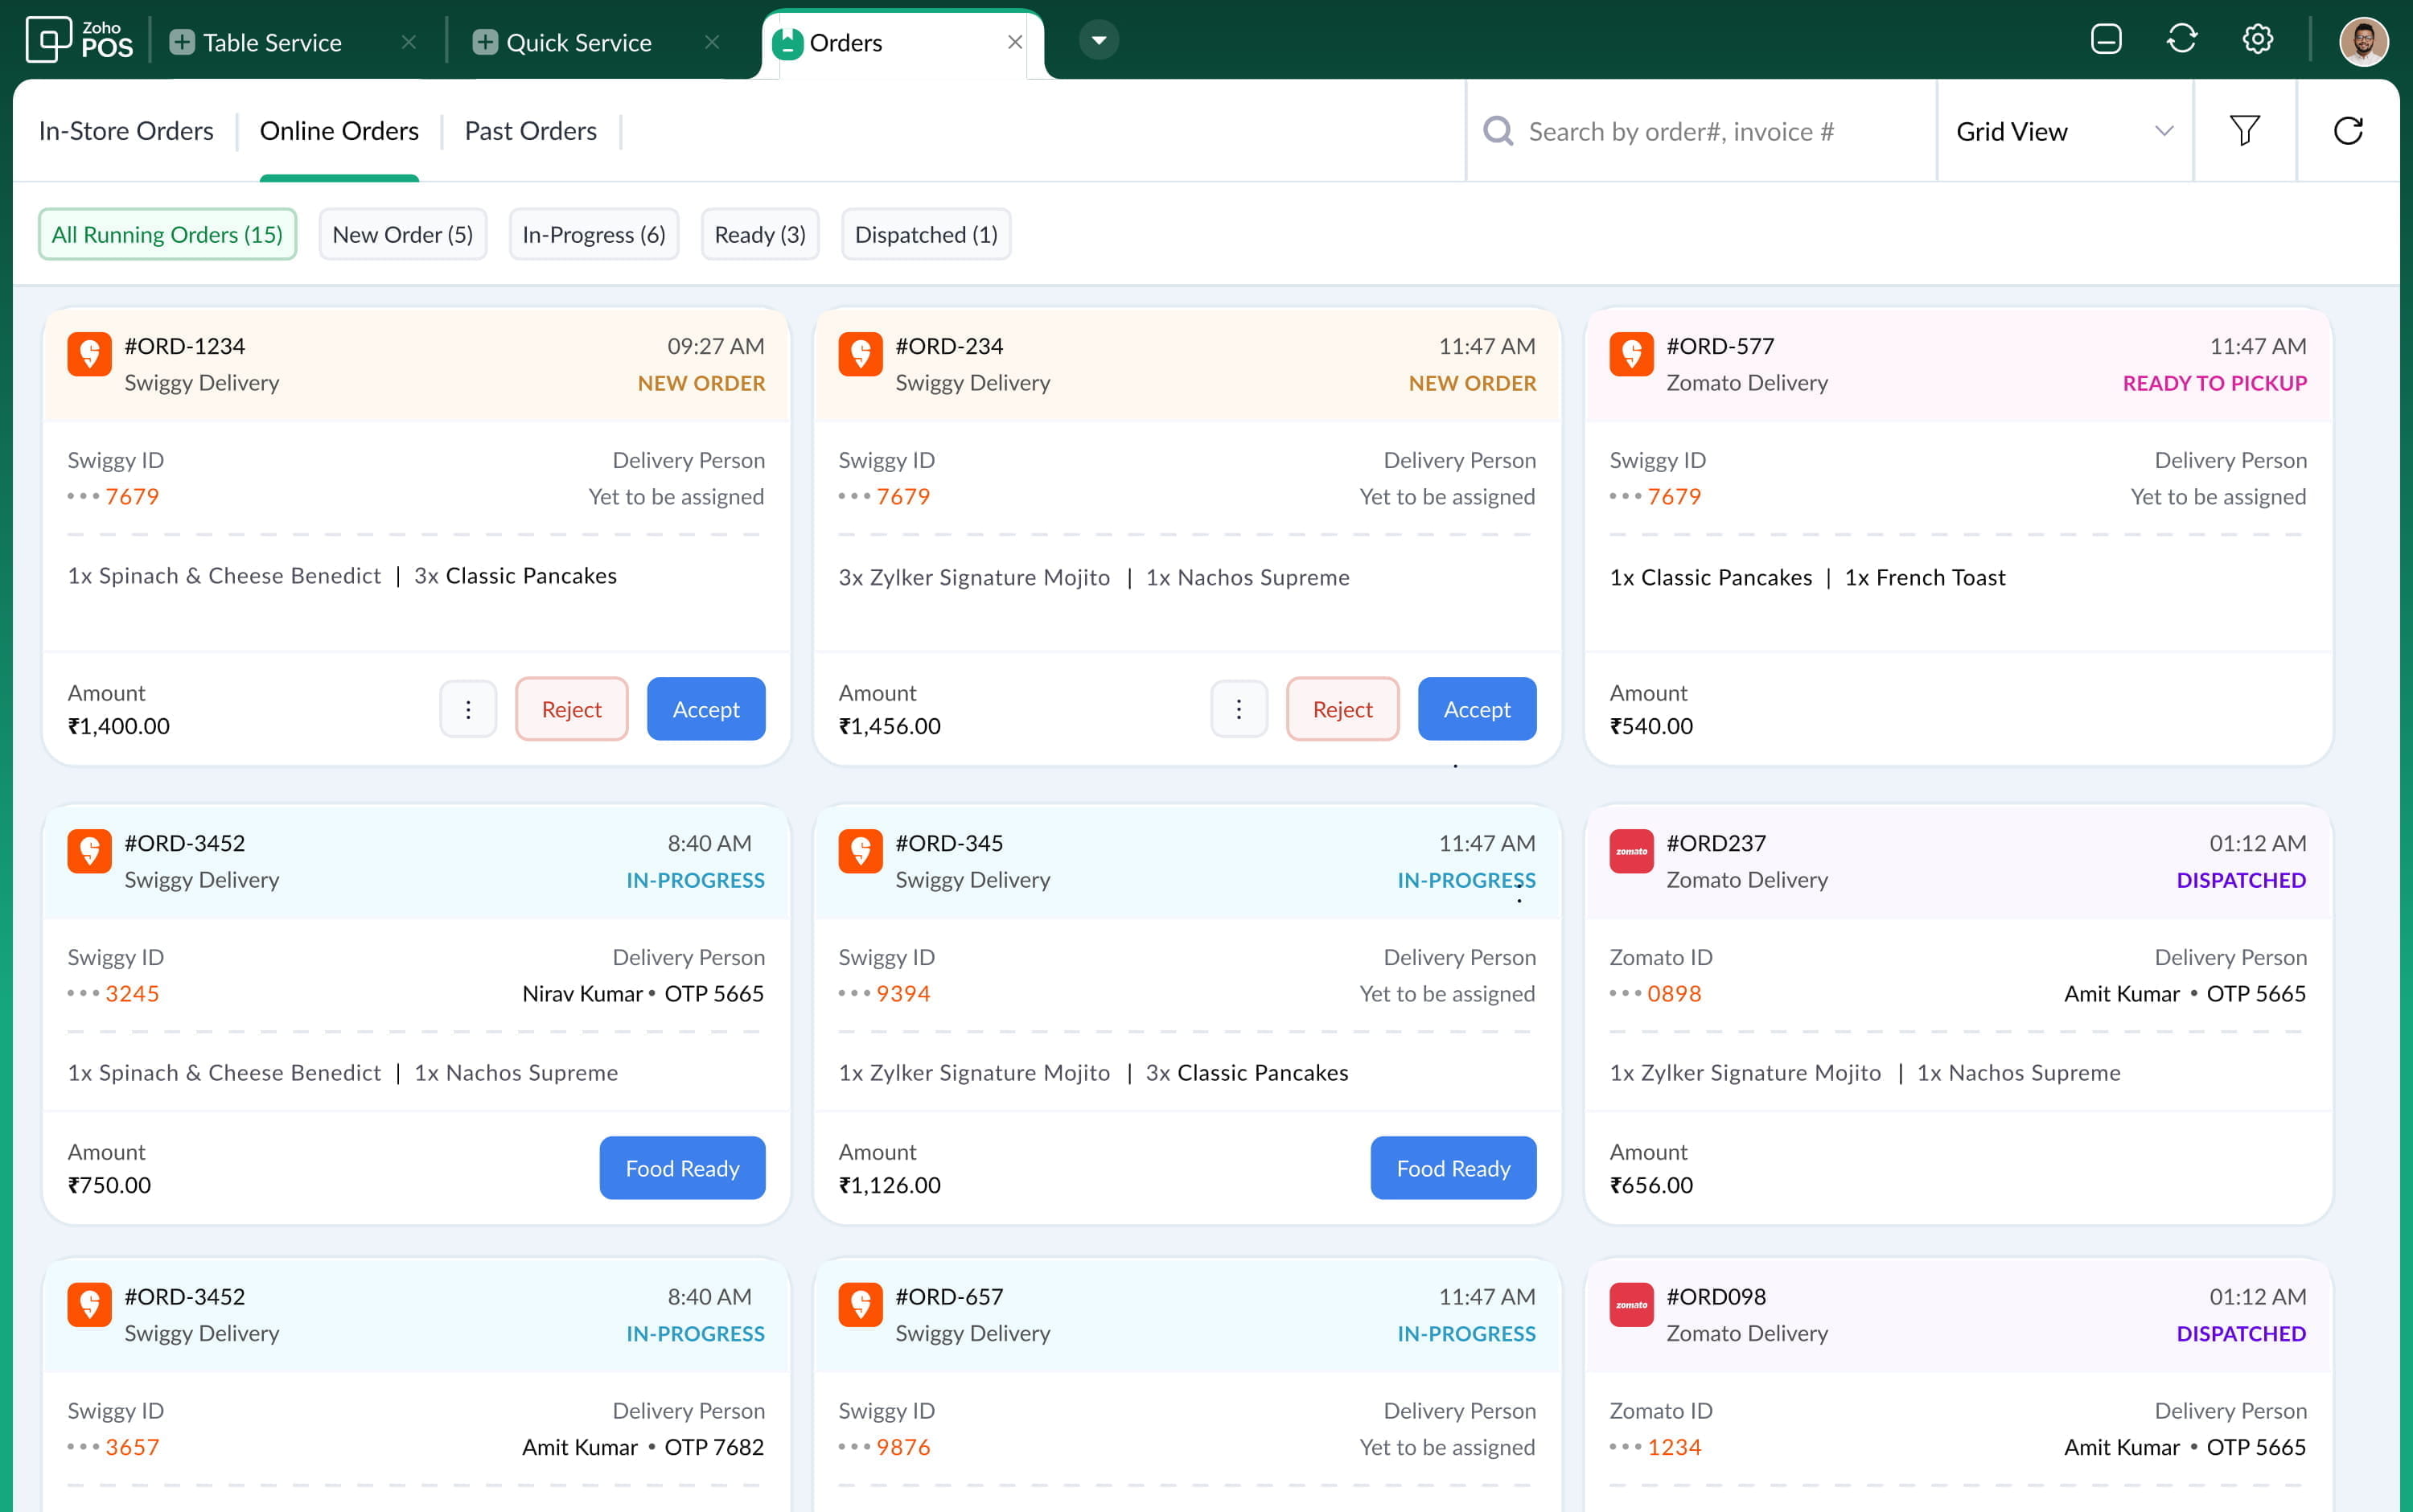
Task: Open more options for #ORD-1234
Action: [468, 709]
